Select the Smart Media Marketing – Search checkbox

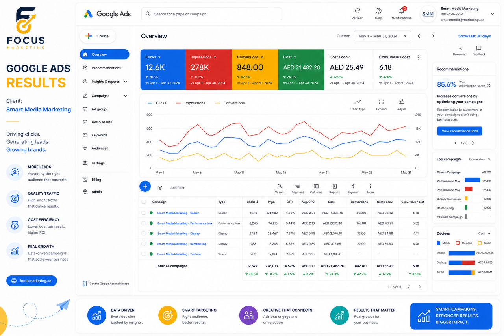tap(144, 213)
